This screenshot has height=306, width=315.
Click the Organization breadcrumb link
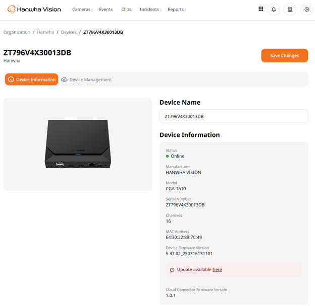tap(17, 32)
